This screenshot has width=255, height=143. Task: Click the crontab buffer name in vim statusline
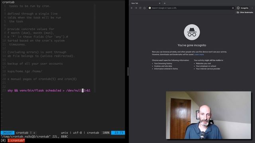point(22,133)
